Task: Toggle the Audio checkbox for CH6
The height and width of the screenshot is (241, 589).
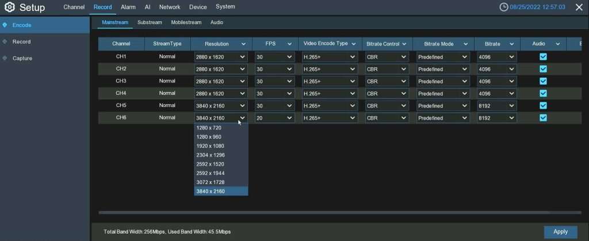Action: pos(543,118)
